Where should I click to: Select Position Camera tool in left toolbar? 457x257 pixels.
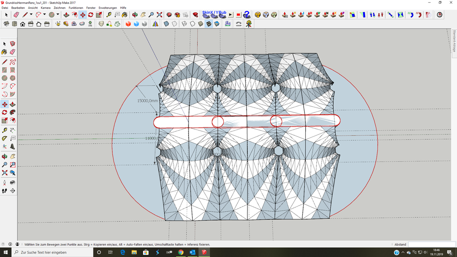coord(4,183)
